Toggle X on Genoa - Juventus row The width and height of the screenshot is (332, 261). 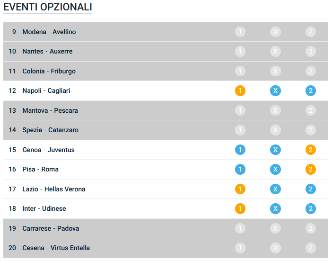[x=275, y=150]
